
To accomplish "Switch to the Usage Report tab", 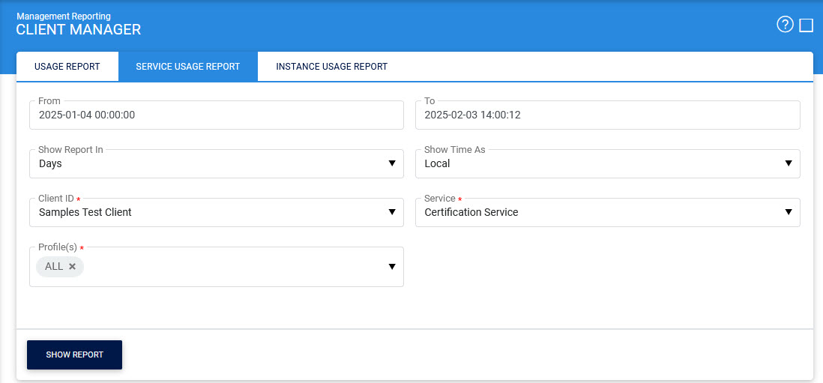I will coord(67,67).
